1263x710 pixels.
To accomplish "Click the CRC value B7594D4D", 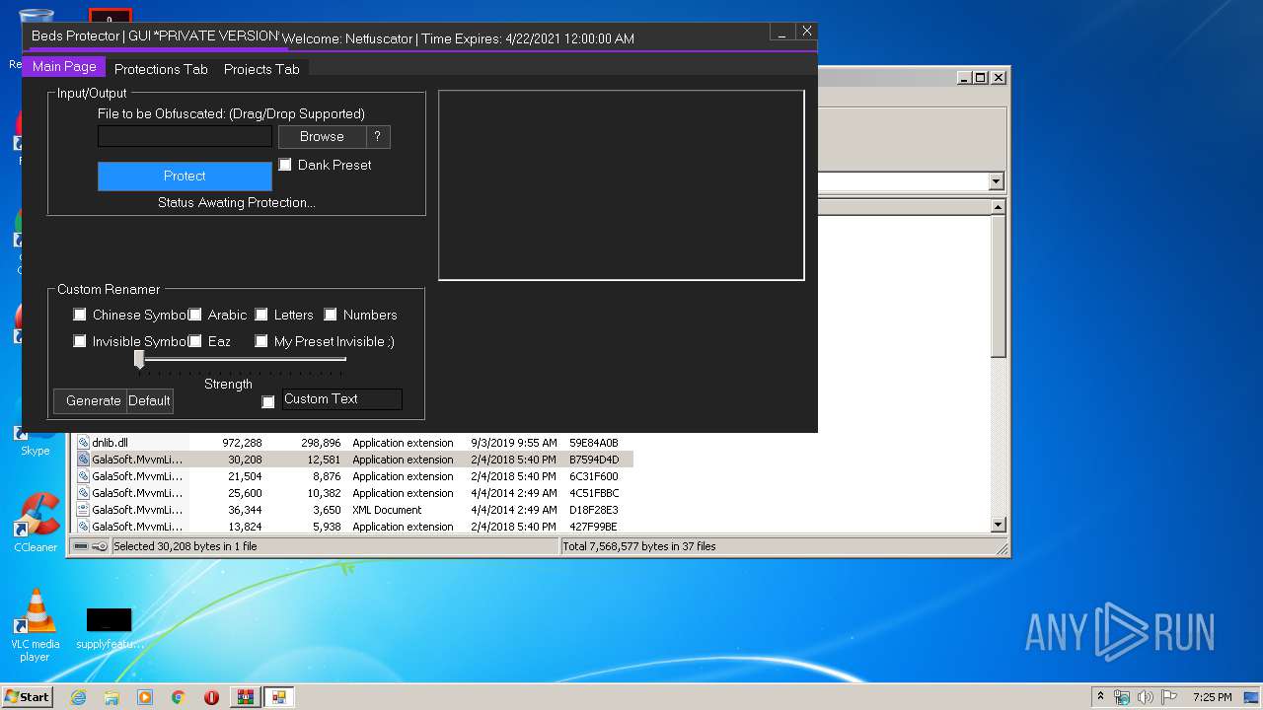I will (x=594, y=460).
